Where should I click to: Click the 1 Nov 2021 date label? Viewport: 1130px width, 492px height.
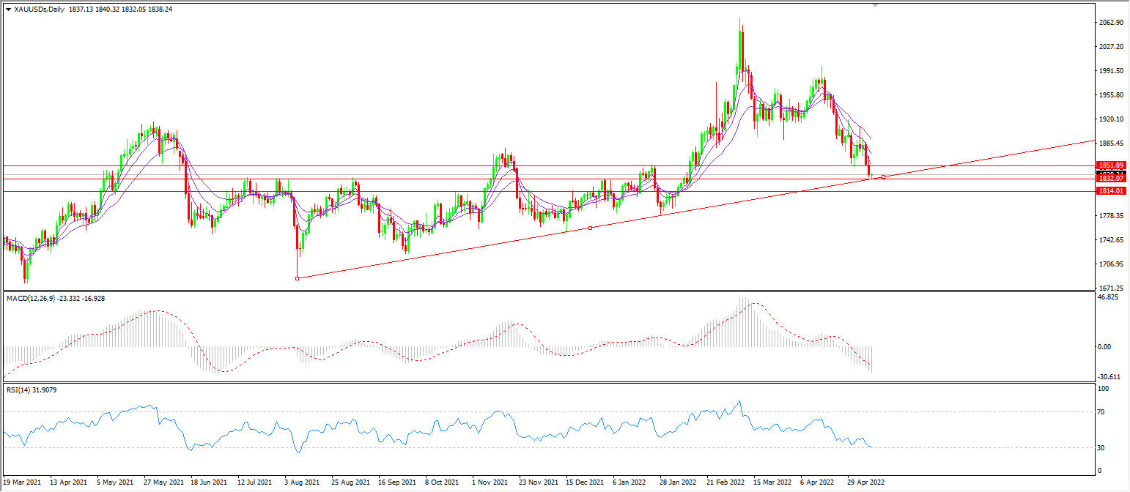coord(490,483)
